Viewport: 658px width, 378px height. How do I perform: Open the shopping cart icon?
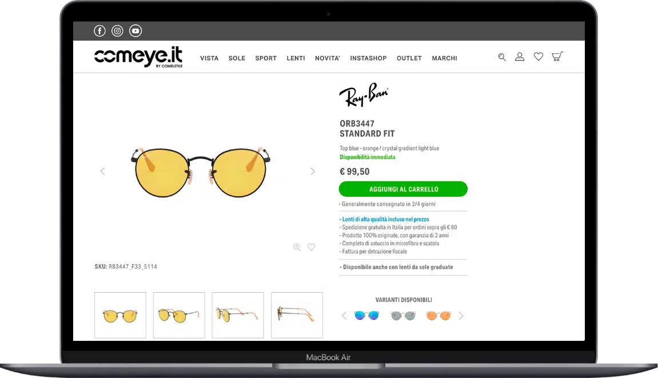point(557,56)
